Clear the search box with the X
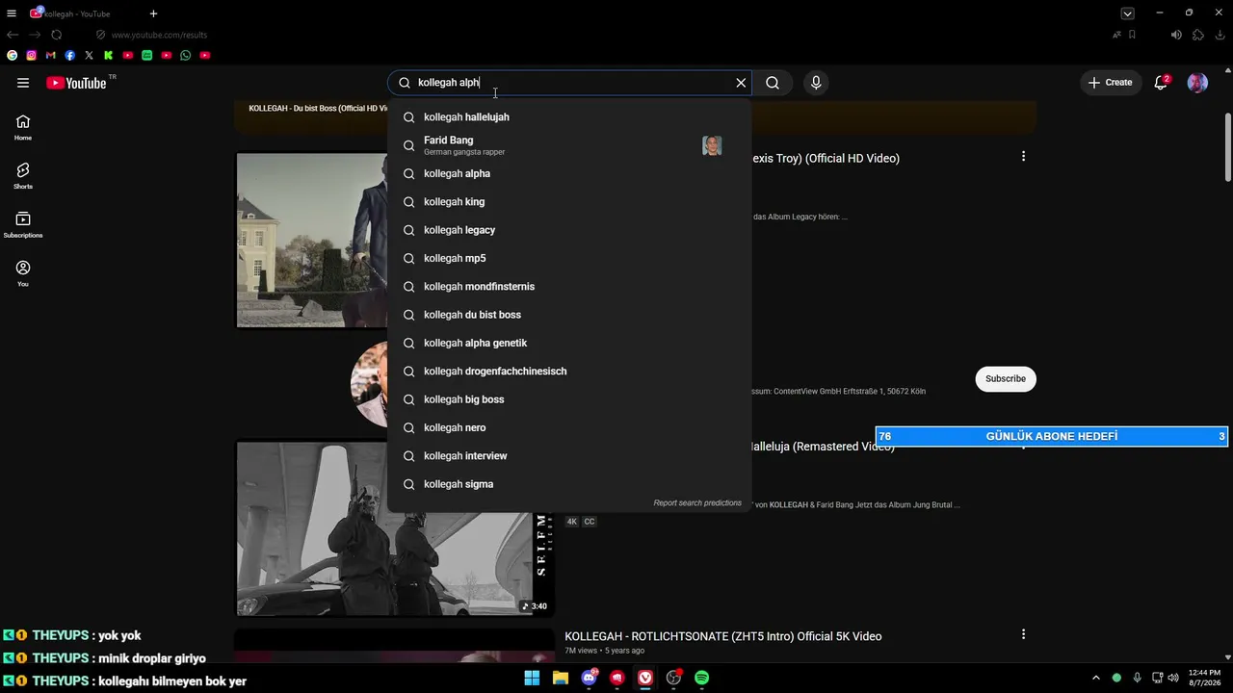The height and width of the screenshot is (693, 1233). point(741,83)
